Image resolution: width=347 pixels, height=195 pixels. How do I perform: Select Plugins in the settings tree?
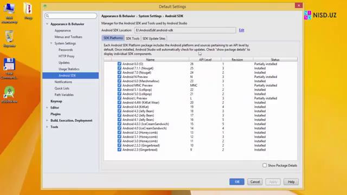pos(55,114)
